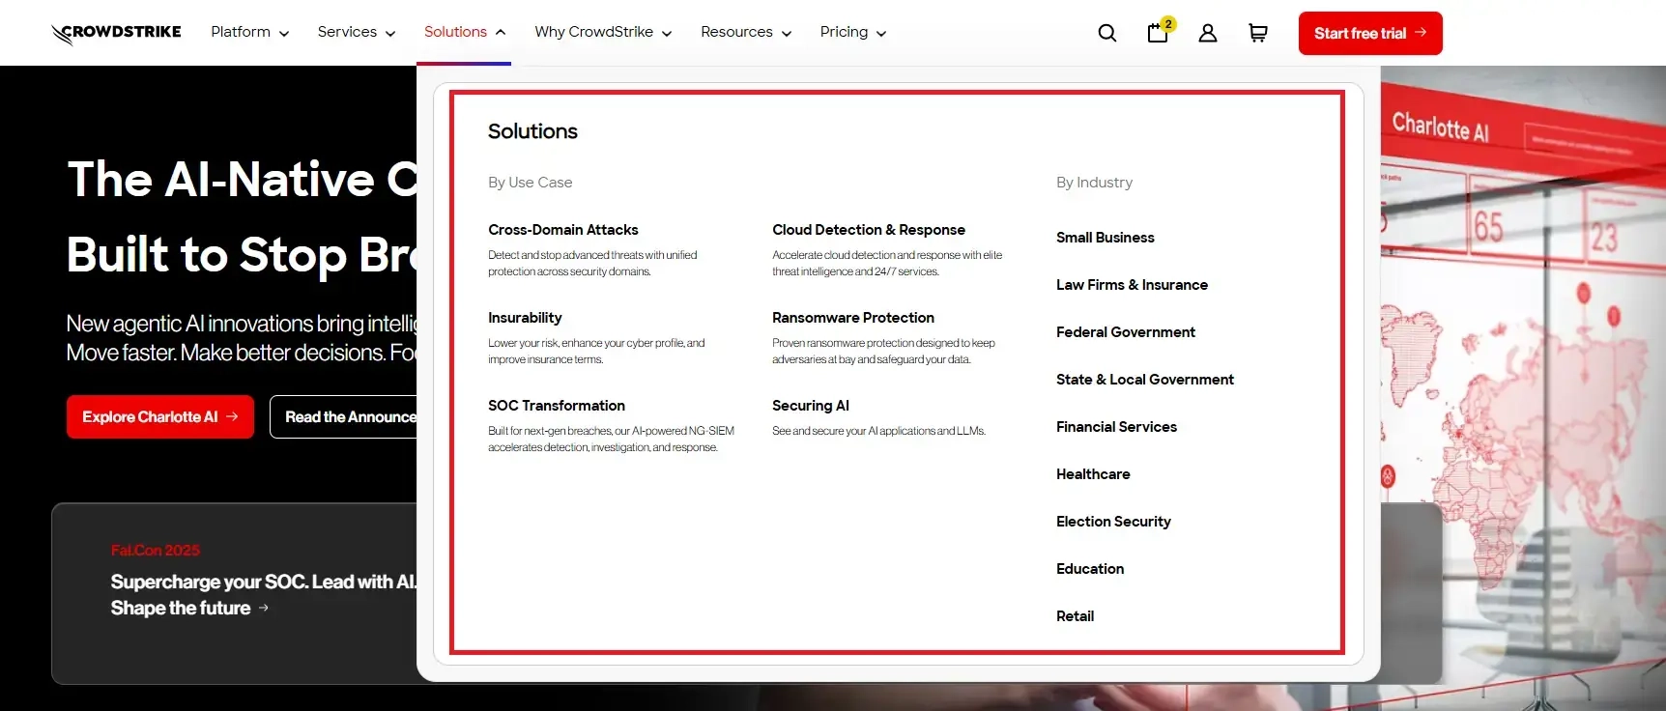Screen dimensions: 1666x711
Task: Click the Solutions heading in the menu panel
Action: click(532, 131)
